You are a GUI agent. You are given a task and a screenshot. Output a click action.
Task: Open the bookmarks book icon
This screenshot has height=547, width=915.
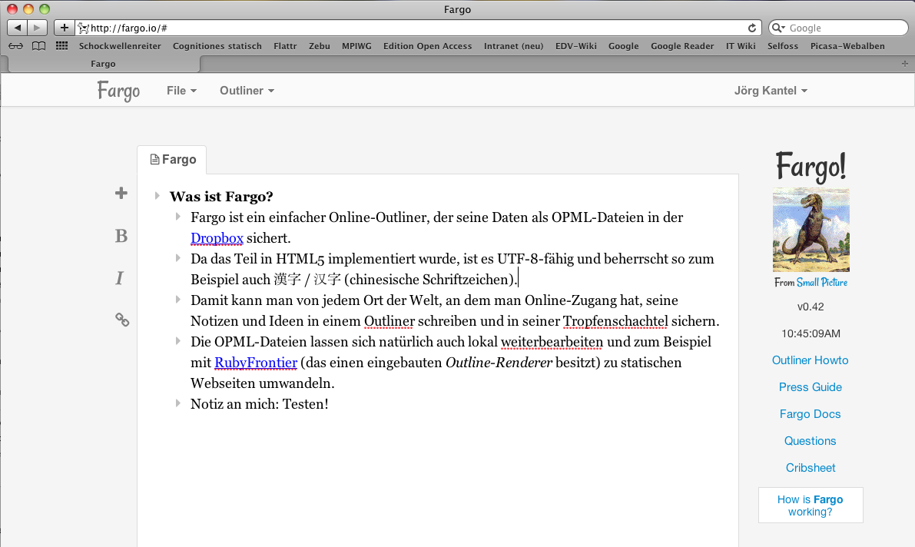[38, 46]
